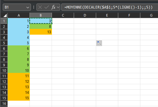Select column A header
Viewport: 158px width, 107px height.
click(x=19, y=15)
